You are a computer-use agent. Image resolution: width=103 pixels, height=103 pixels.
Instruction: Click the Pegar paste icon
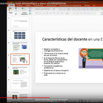pyautogui.click(x=10, y=10)
